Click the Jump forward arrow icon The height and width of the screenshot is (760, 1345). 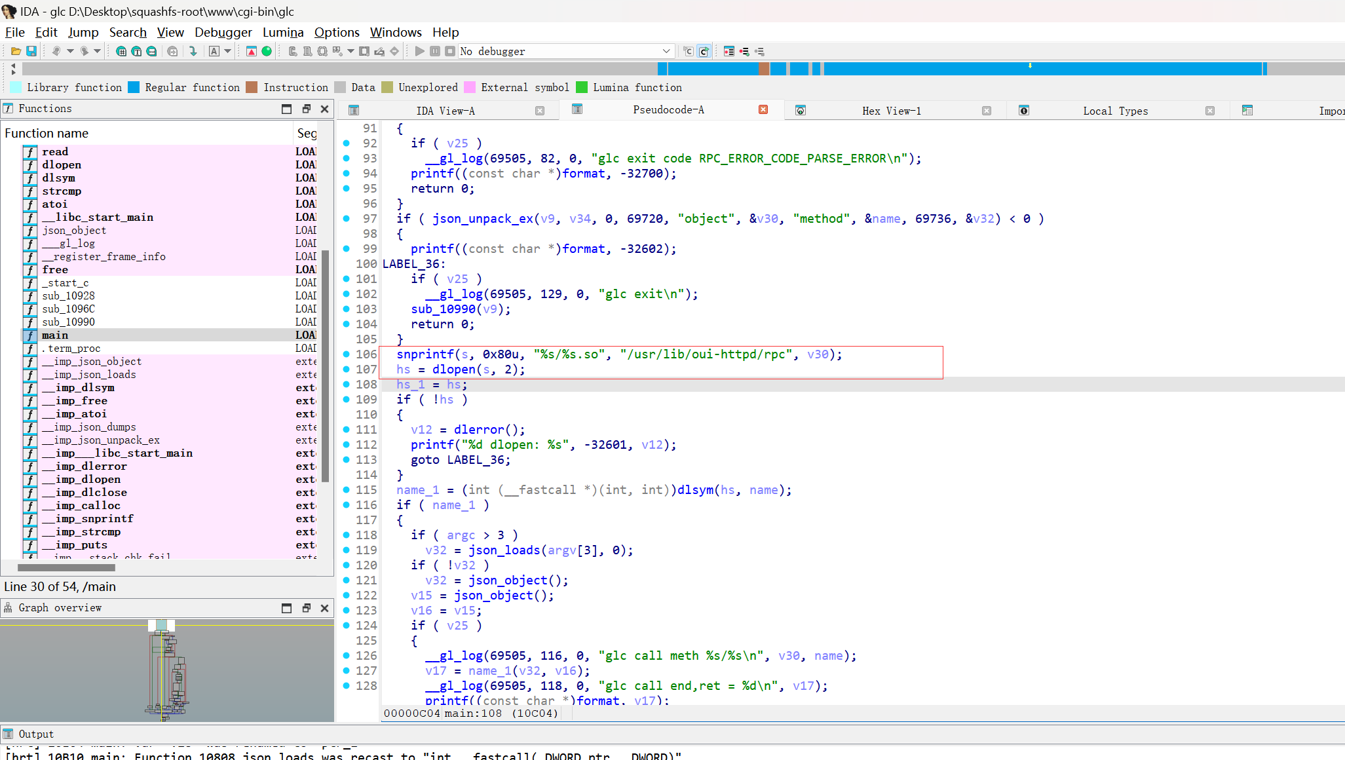pos(84,51)
